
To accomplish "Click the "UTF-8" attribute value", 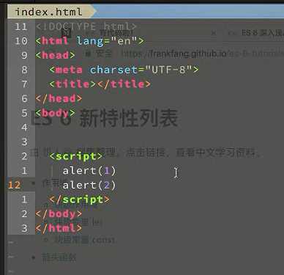I will [169, 70].
